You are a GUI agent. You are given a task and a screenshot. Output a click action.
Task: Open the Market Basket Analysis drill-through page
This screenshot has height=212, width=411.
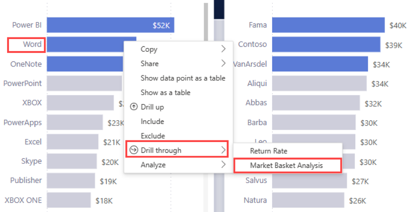[287, 165]
